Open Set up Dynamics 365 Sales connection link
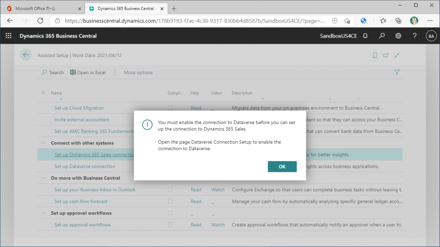Screen dimensions: 440x247 94,154
